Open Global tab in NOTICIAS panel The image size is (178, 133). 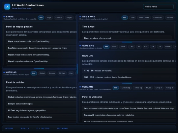42,73
